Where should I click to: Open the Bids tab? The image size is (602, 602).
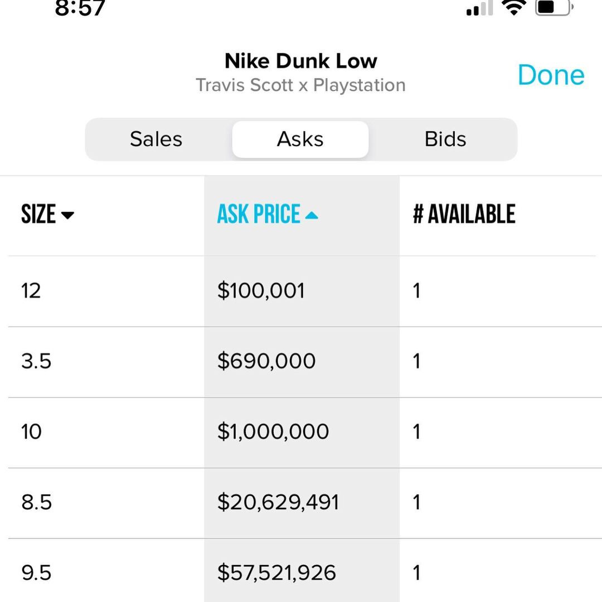coord(445,139)
